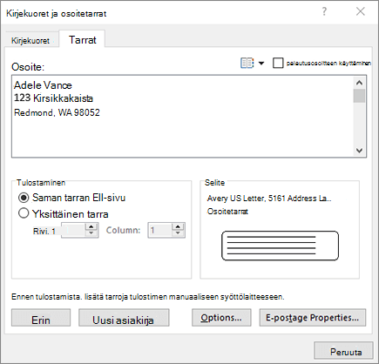The image size is (379, 364).
Task: Expand the address book dropdown arrow
Action: 261,63
